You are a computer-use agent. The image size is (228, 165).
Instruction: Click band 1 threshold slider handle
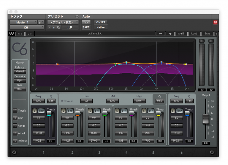(49, 114)
